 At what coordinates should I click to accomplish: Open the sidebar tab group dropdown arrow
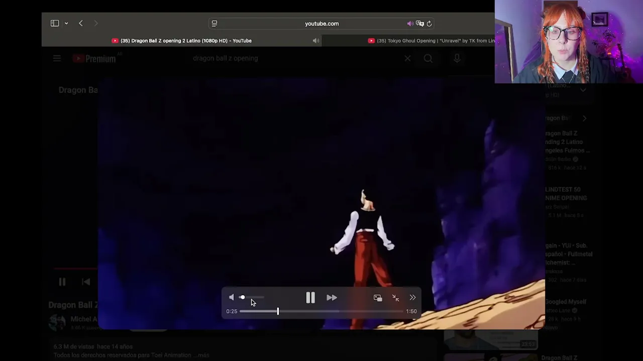pyautogui.click(x=66, y=24)
